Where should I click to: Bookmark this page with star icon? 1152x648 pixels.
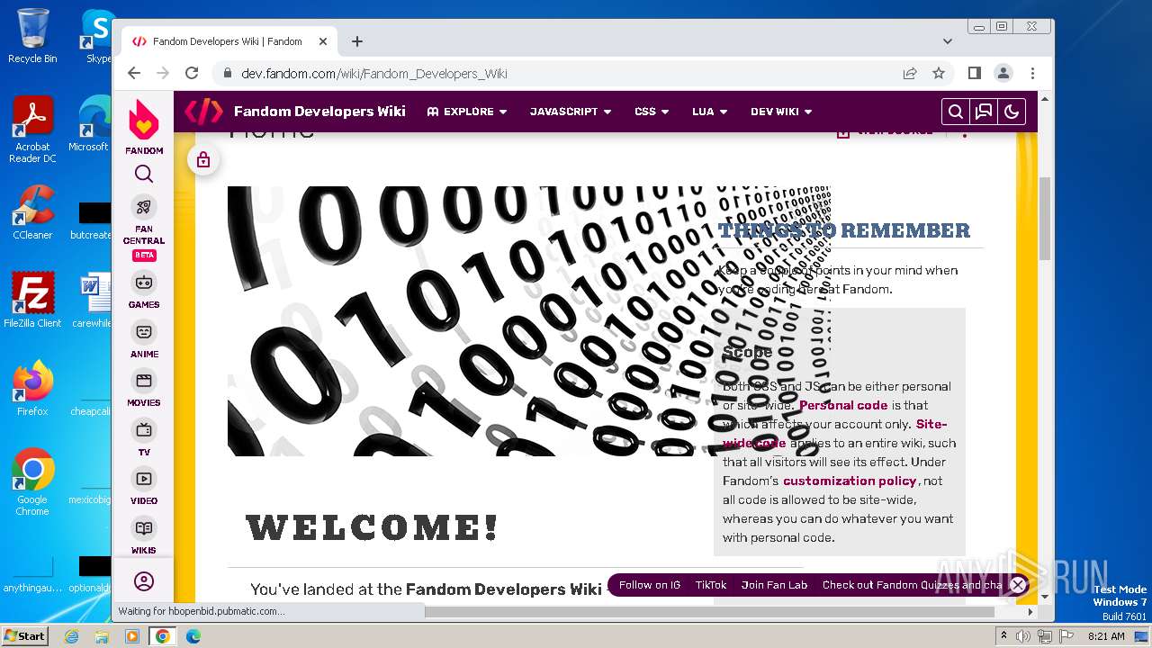click(939, 73)
